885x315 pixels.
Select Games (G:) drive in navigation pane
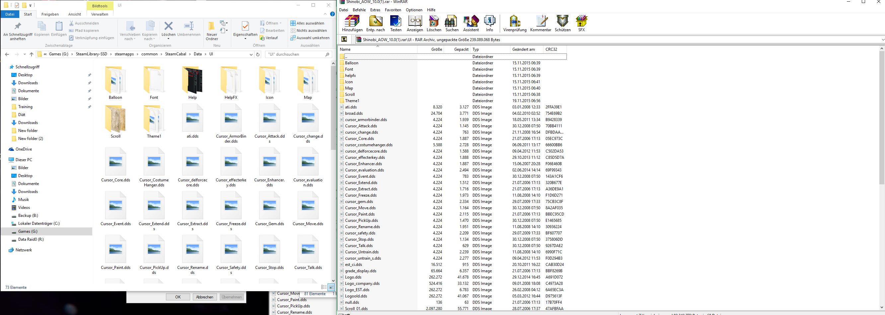click(x=28, y=232)
